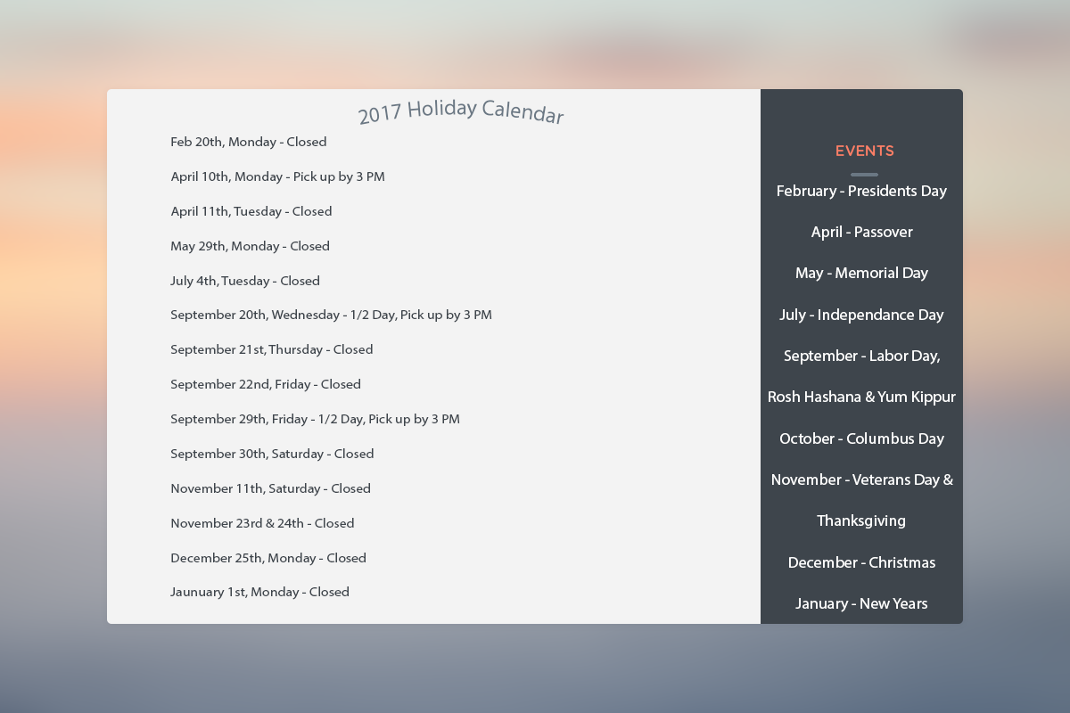The image size is (1070, 713).
Task: Select July 4th, Tuesday closed entry
Action: pyautogui.click(x=244, y=281)
